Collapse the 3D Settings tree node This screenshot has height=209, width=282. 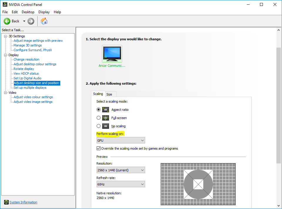point(5,36)
